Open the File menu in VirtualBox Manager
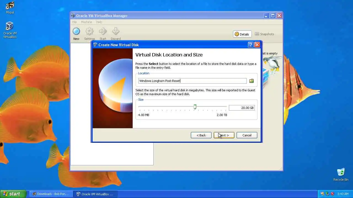Image resolution: width=353 pixels, height=198 pixels. pos(74,22)
